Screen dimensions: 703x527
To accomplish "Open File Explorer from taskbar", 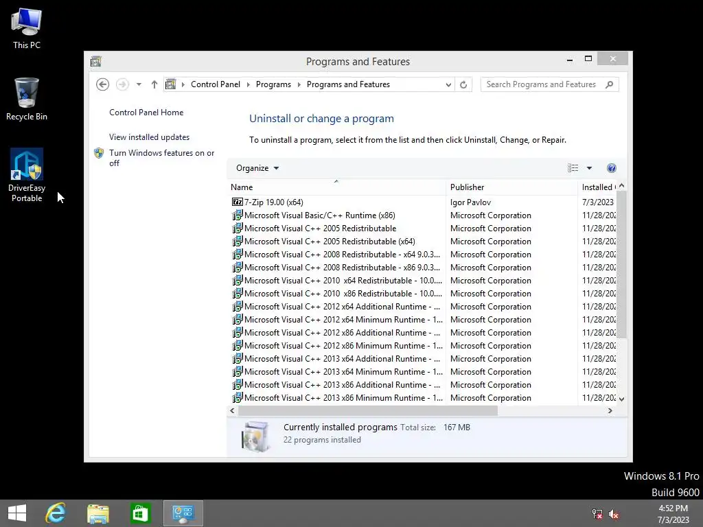I will pyautogui.click(x=98, y=513).
